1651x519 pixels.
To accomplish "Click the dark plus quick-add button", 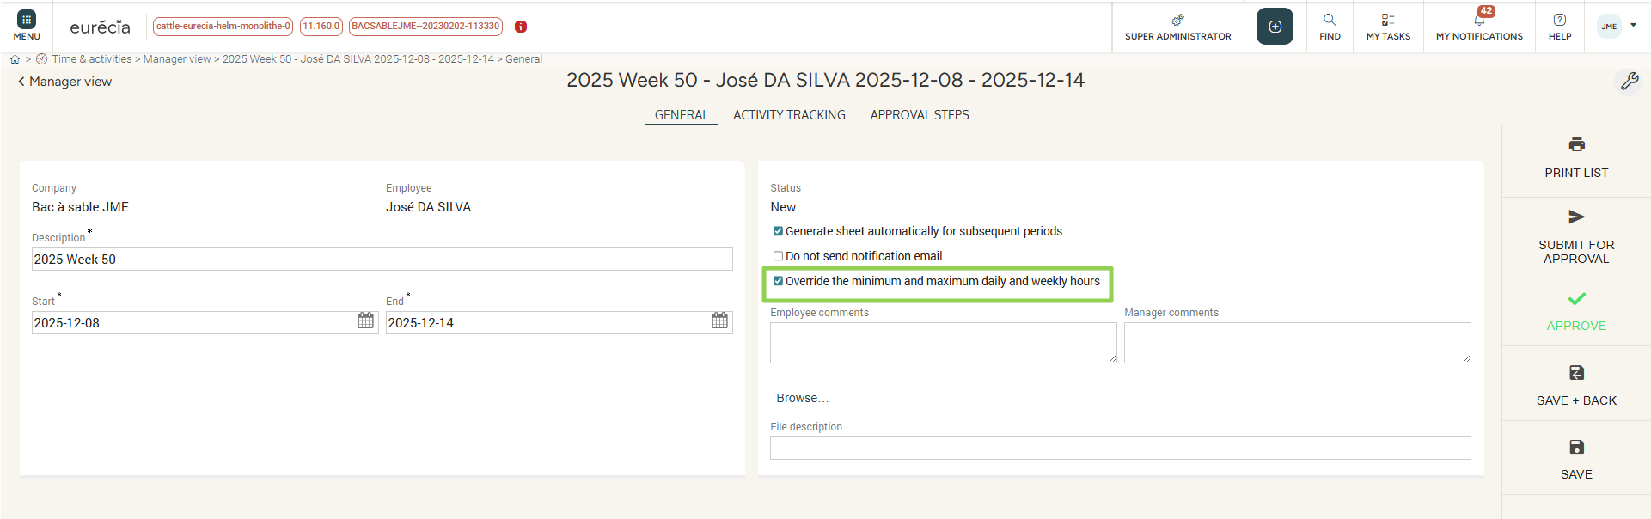I will tap(1275, 27).
